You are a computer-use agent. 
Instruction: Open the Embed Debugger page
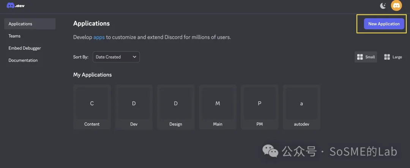click(x=25, y=48)
